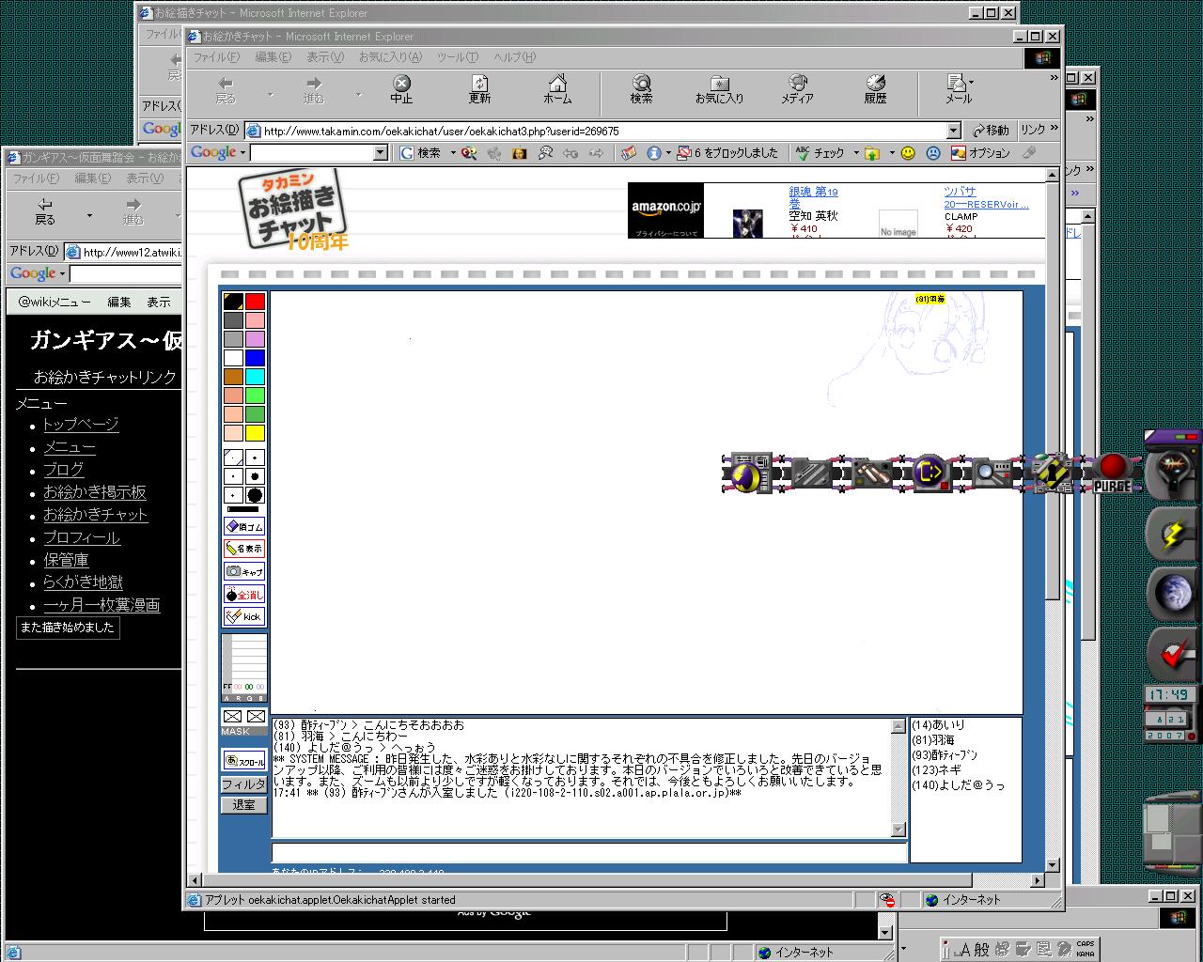The width and height of the screenshot is (1203, 962).
Task: Click the Google toolbar spell check (チェック) icon
Action: [820, 153]
